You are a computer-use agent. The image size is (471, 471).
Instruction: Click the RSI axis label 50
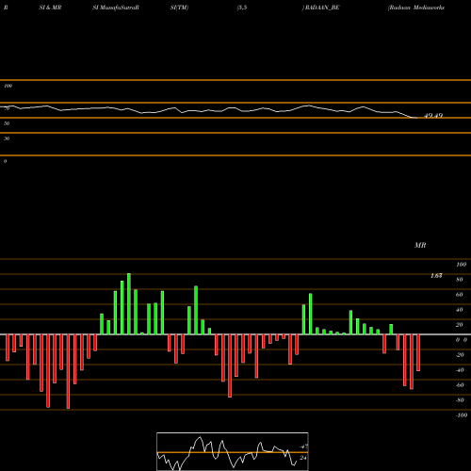(7, 123)
